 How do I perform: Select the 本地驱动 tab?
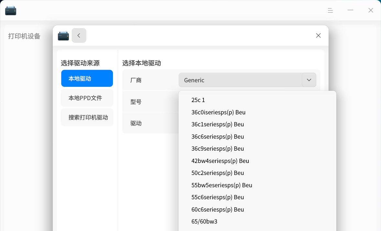coord(87,78)
